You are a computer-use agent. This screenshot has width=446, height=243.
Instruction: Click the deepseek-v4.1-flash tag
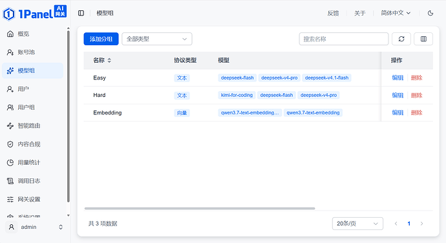click(326, 78)
